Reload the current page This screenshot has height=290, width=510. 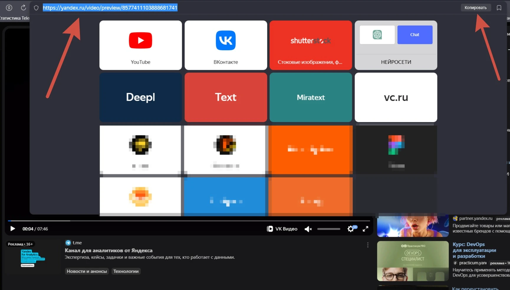pos(23,8)
